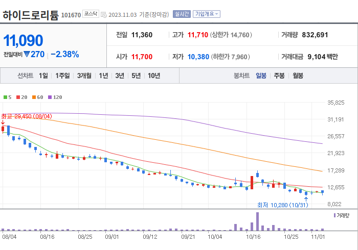Select the 3년 line chart tab

click(120, 76)
